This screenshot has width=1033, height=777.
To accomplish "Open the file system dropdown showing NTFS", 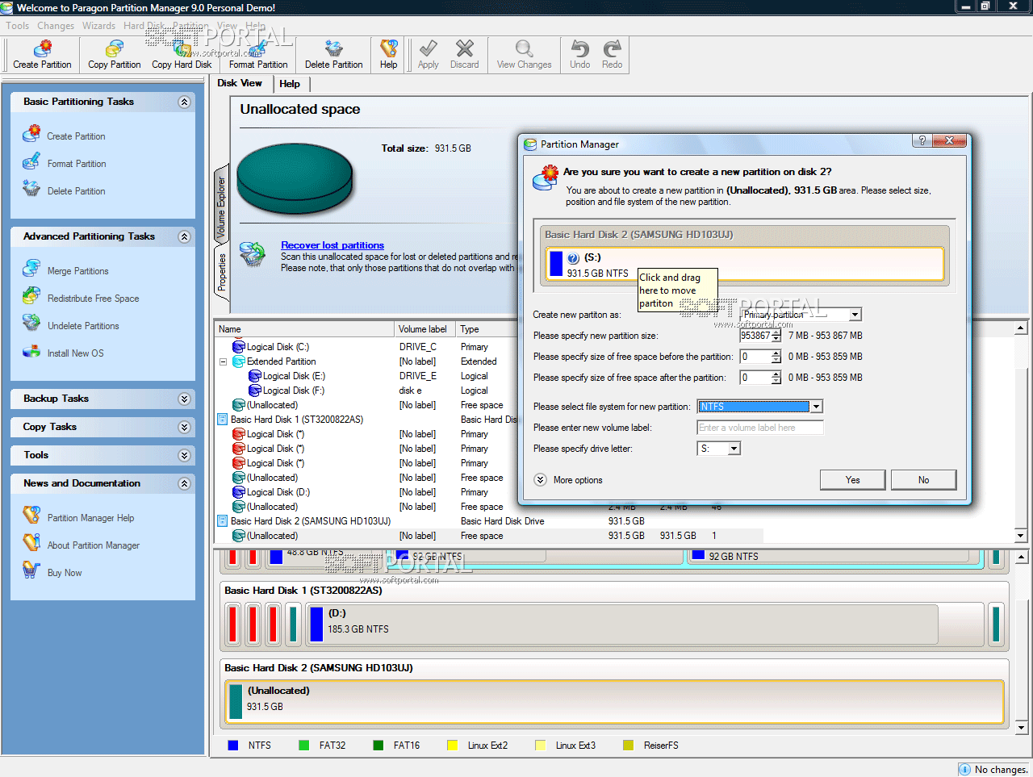I will pyautogui.click(x=816, y=407).
